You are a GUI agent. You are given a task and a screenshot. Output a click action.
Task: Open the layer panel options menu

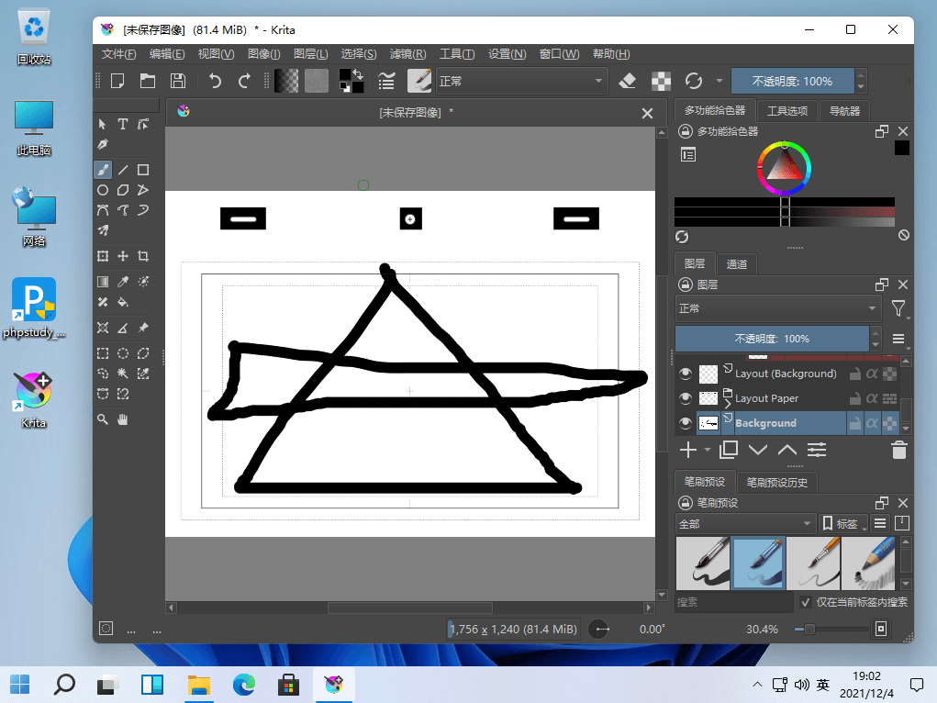(x=898, y=339)
